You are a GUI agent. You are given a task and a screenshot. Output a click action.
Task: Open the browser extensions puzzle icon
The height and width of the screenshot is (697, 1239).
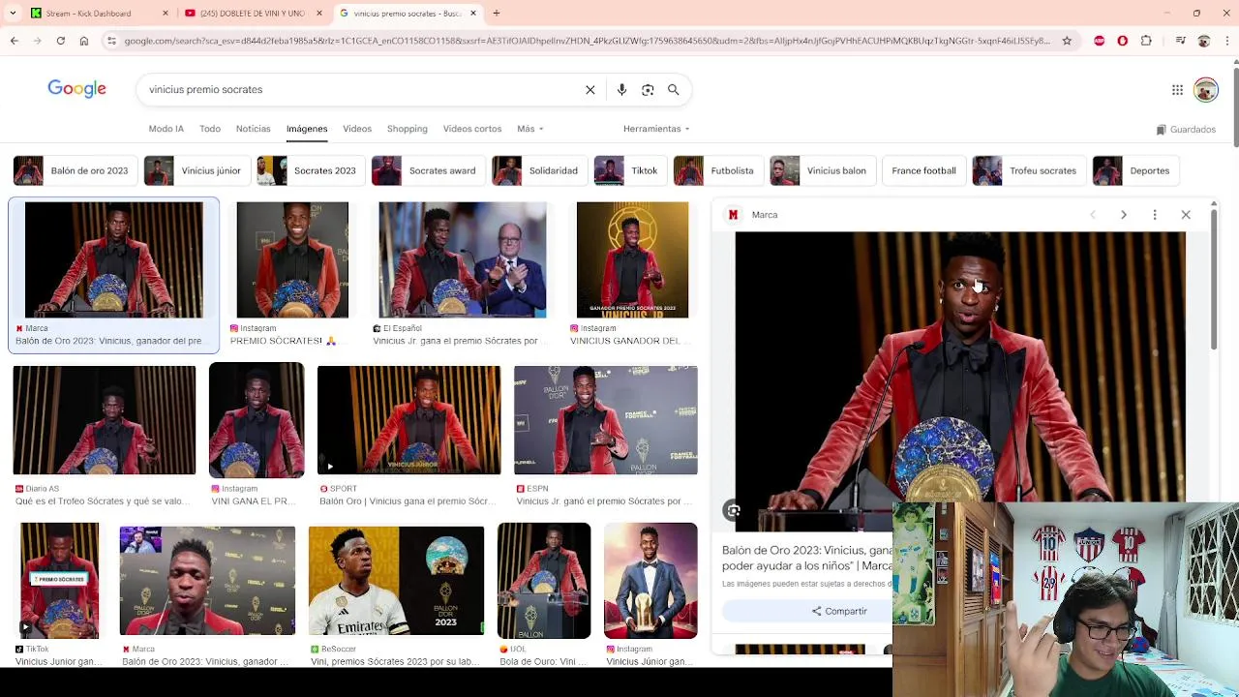pyautogui.click(x=1146, y=41)
